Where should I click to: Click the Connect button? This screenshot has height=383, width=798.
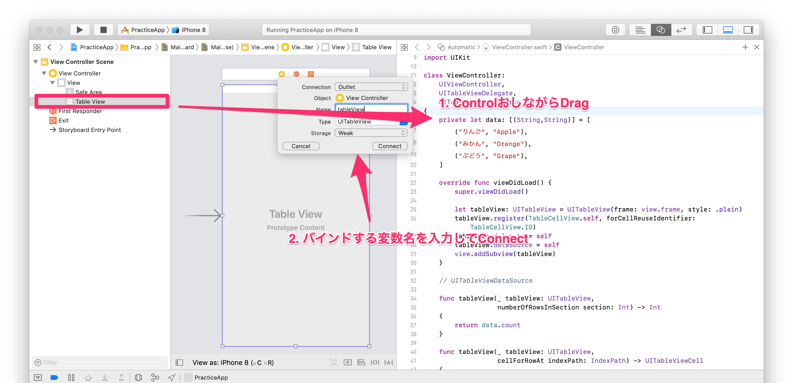click(x=389, y=146)
